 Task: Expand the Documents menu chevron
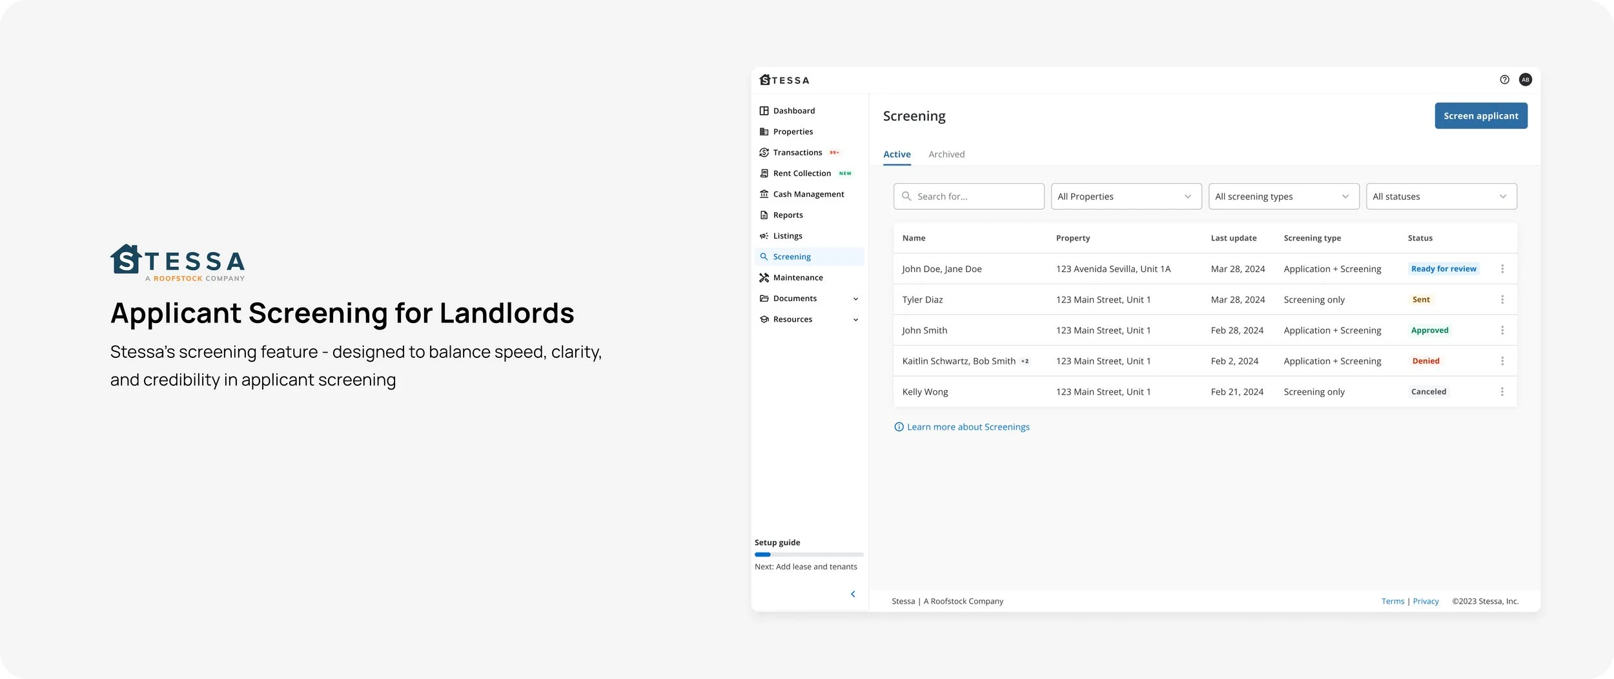point(855,299)
